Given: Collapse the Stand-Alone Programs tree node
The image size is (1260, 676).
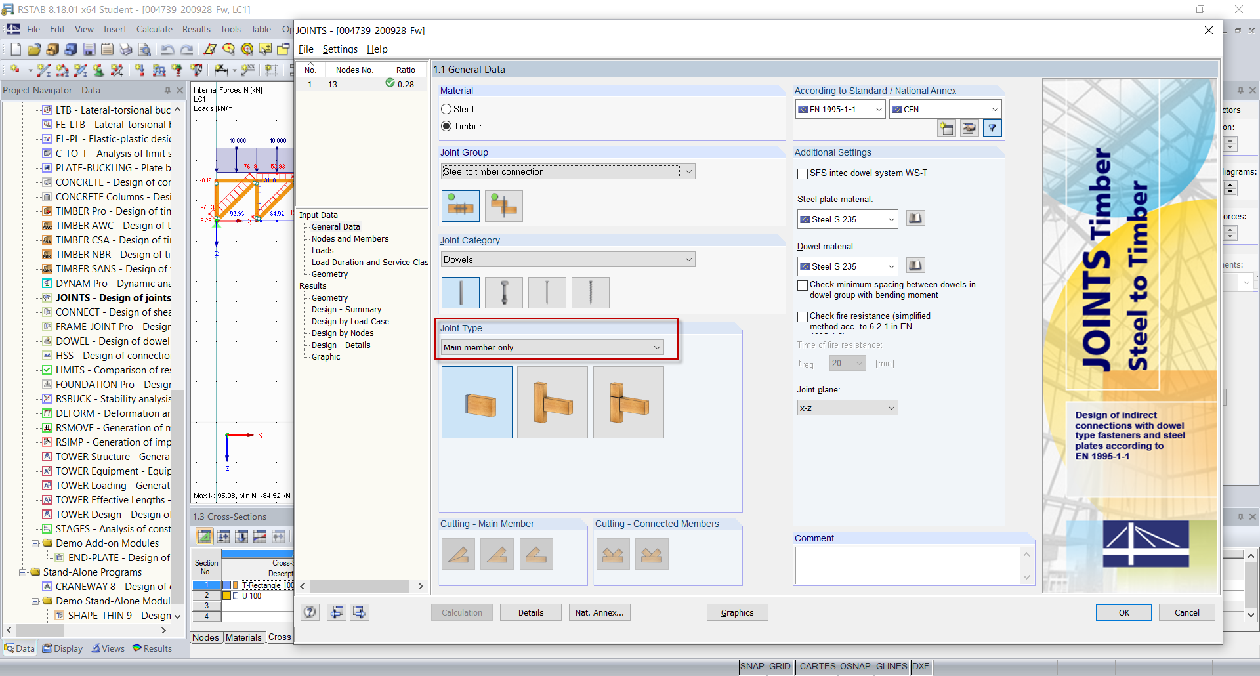Looking at the screenshot, I should 23,572.
